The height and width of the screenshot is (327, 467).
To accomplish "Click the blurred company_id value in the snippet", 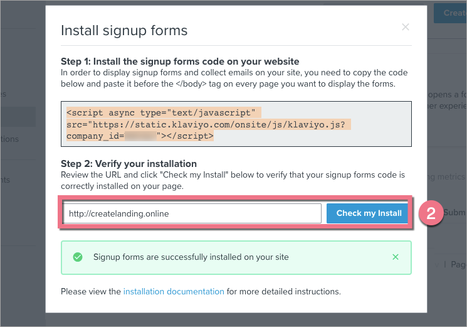I will 140,135.
